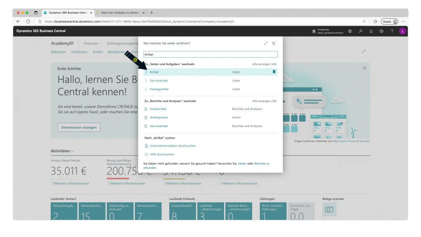This screenshot has height=237, width=421.
Task: Click the Artikel search input field
Action: tap(210, 54)
